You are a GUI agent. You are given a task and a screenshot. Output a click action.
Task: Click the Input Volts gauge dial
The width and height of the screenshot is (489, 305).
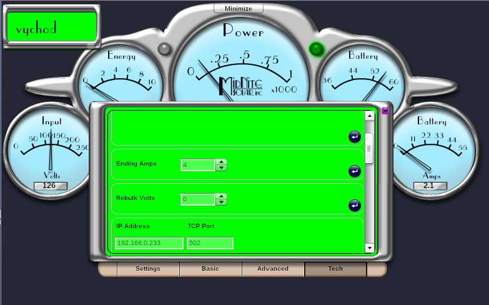[48, 150]
